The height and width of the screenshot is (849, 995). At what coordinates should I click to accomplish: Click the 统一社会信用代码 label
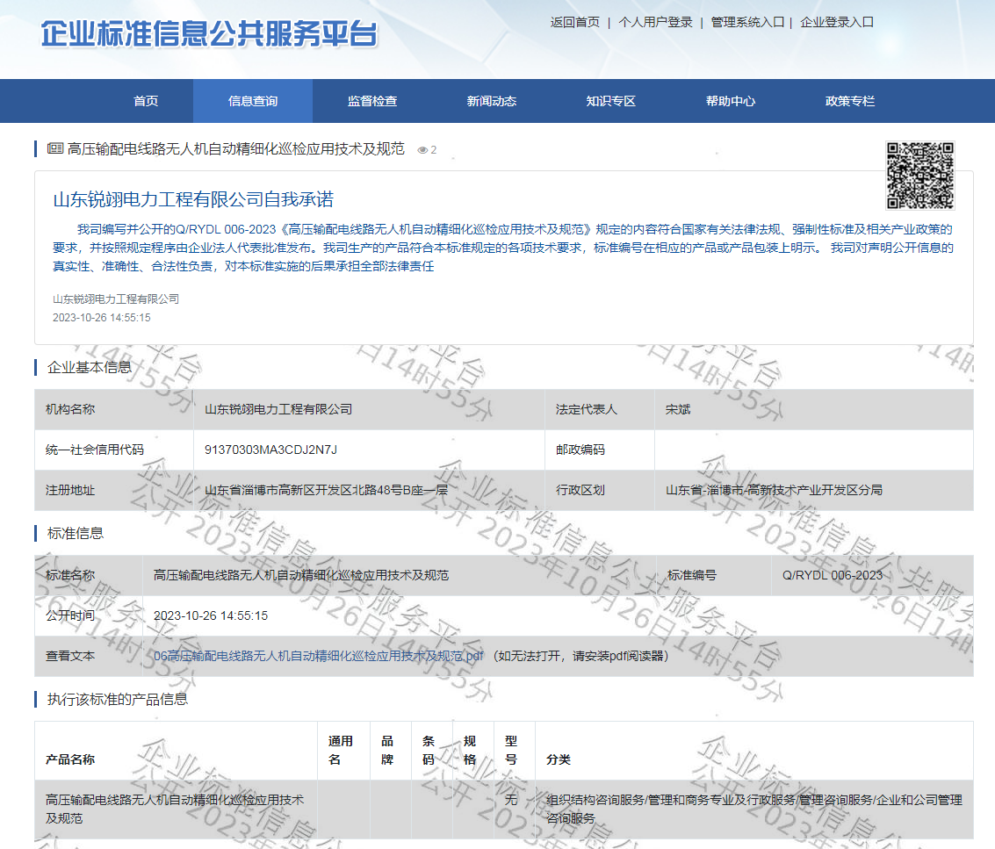95,450
